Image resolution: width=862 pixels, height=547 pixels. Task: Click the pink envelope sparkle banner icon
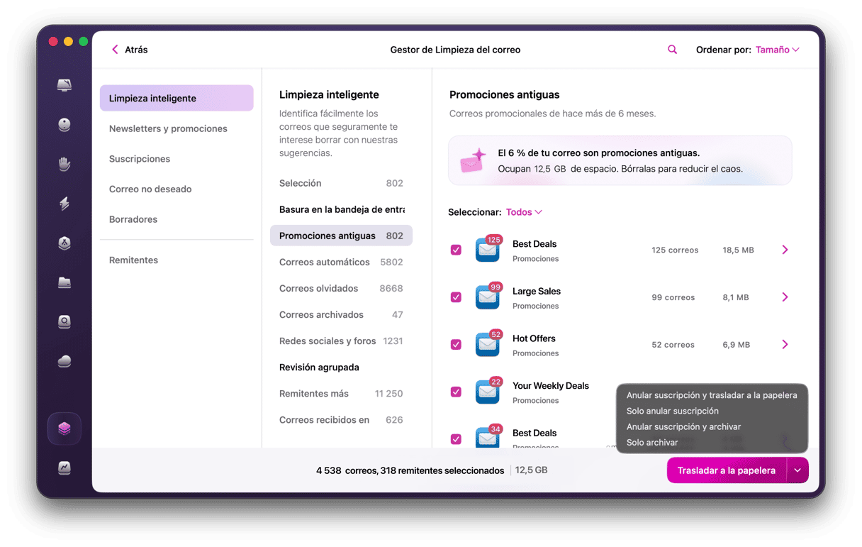(474, 161)
